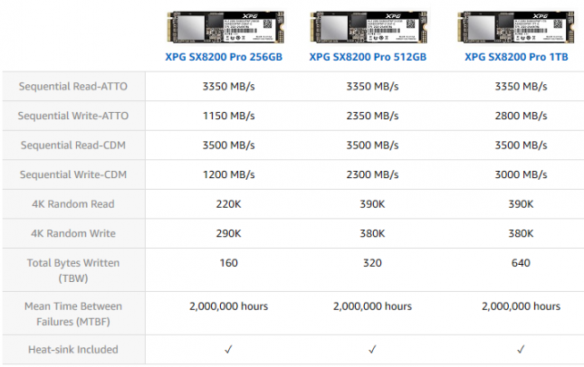
Task: Open the XPG SX8200 Pro 256GB link
Action: click(224, 57)
